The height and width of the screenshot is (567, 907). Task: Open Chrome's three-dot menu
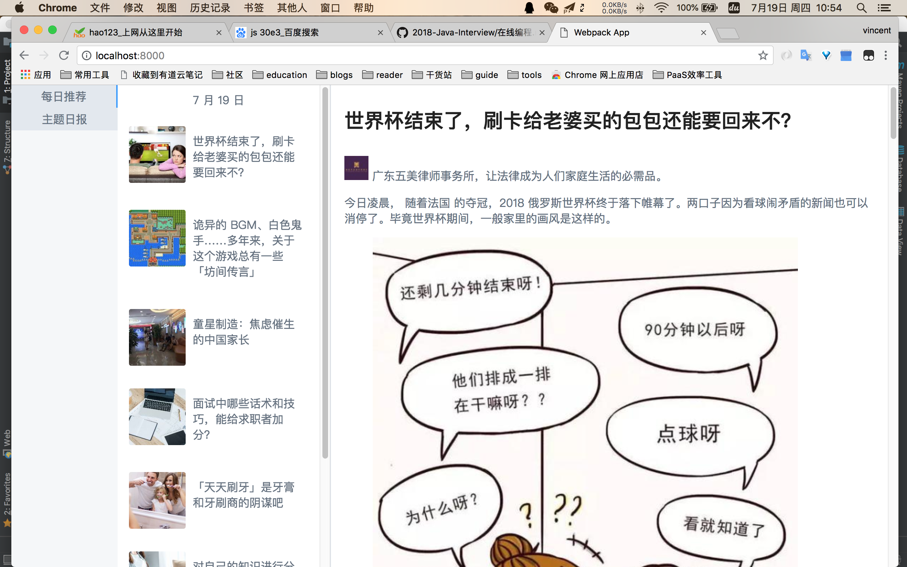point(886,56)
